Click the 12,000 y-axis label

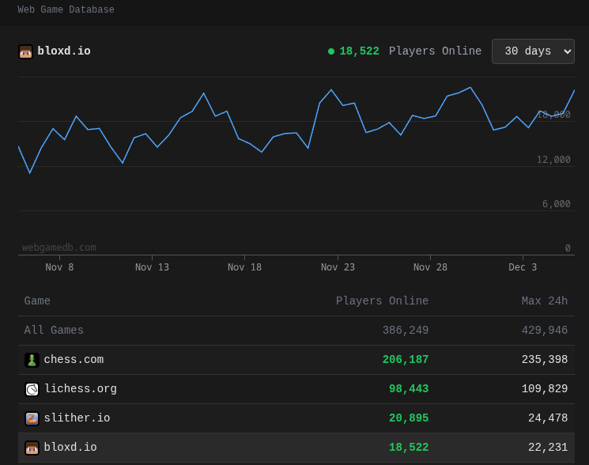pyautogui.click(x=553, y=160)
